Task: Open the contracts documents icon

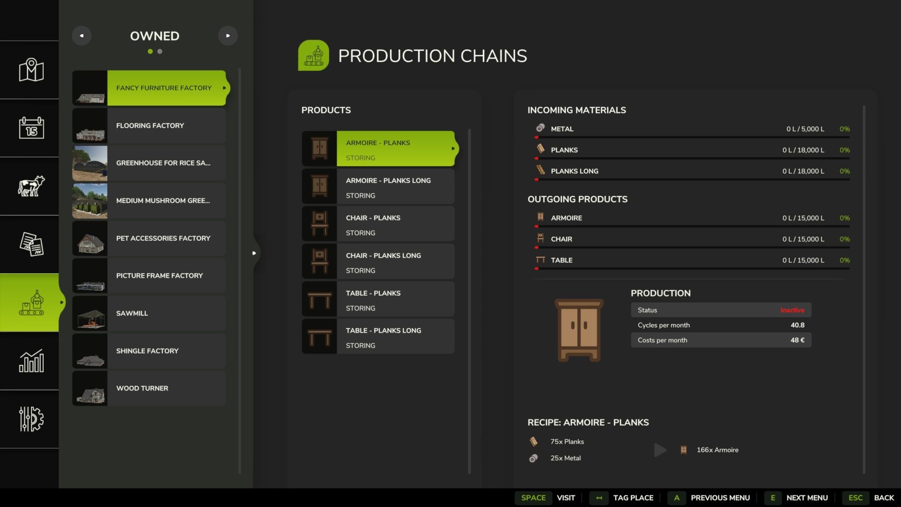Action: point(31,244)
